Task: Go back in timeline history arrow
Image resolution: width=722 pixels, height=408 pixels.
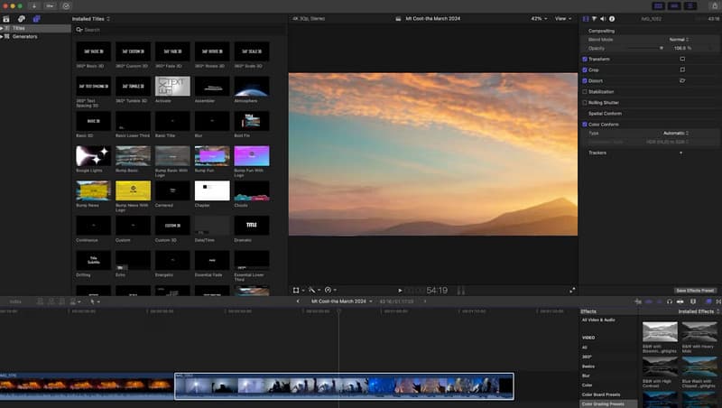Action: pos(298,301)
